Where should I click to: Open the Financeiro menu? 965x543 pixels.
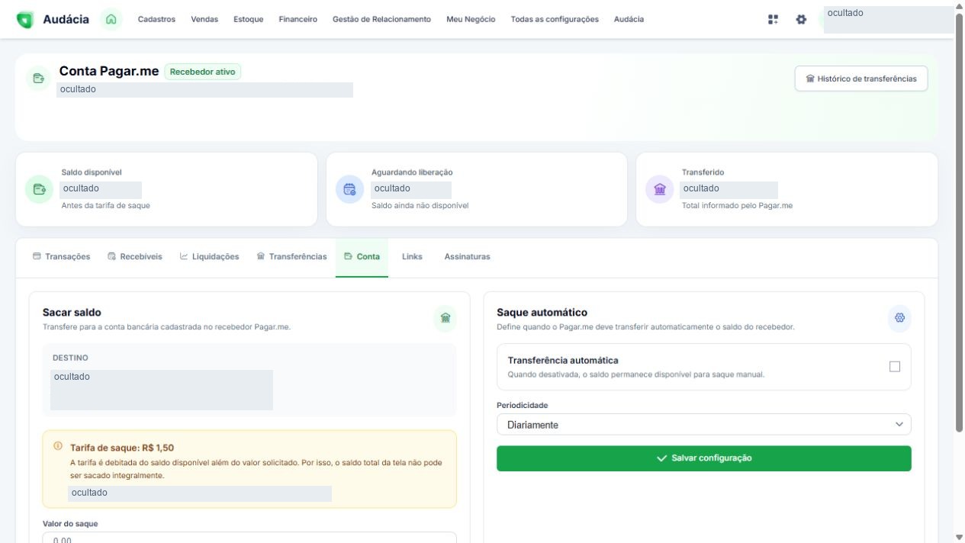click(298, 19)
